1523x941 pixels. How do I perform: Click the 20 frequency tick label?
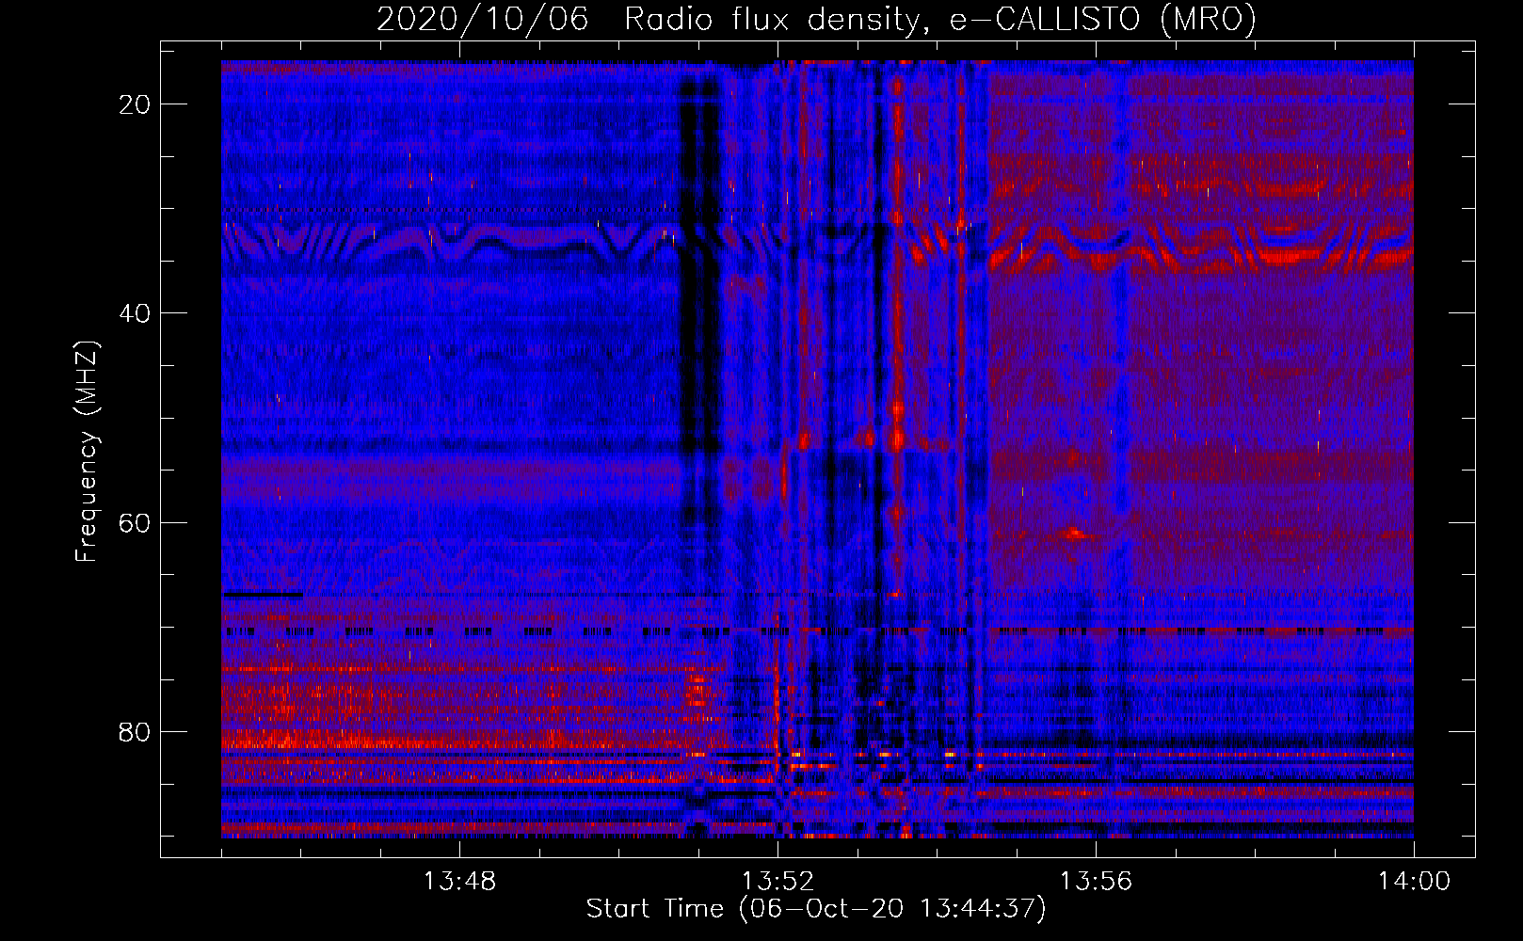[x=135, y=104]
